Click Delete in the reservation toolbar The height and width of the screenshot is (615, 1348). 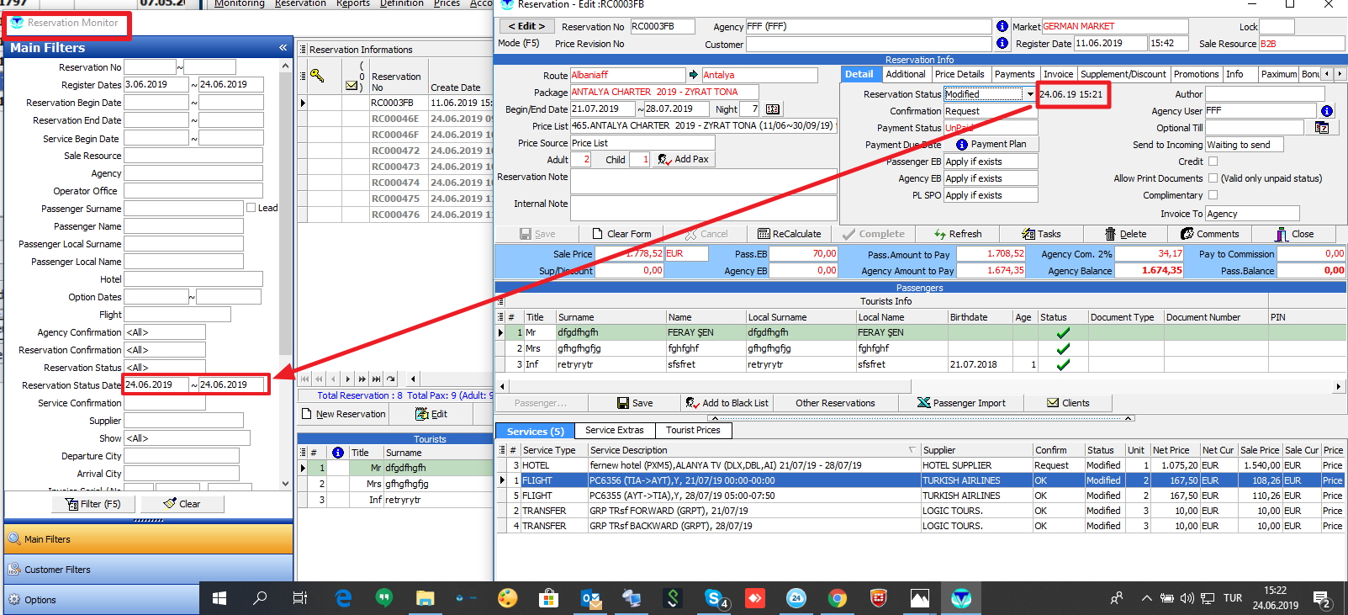(1125, 234)
